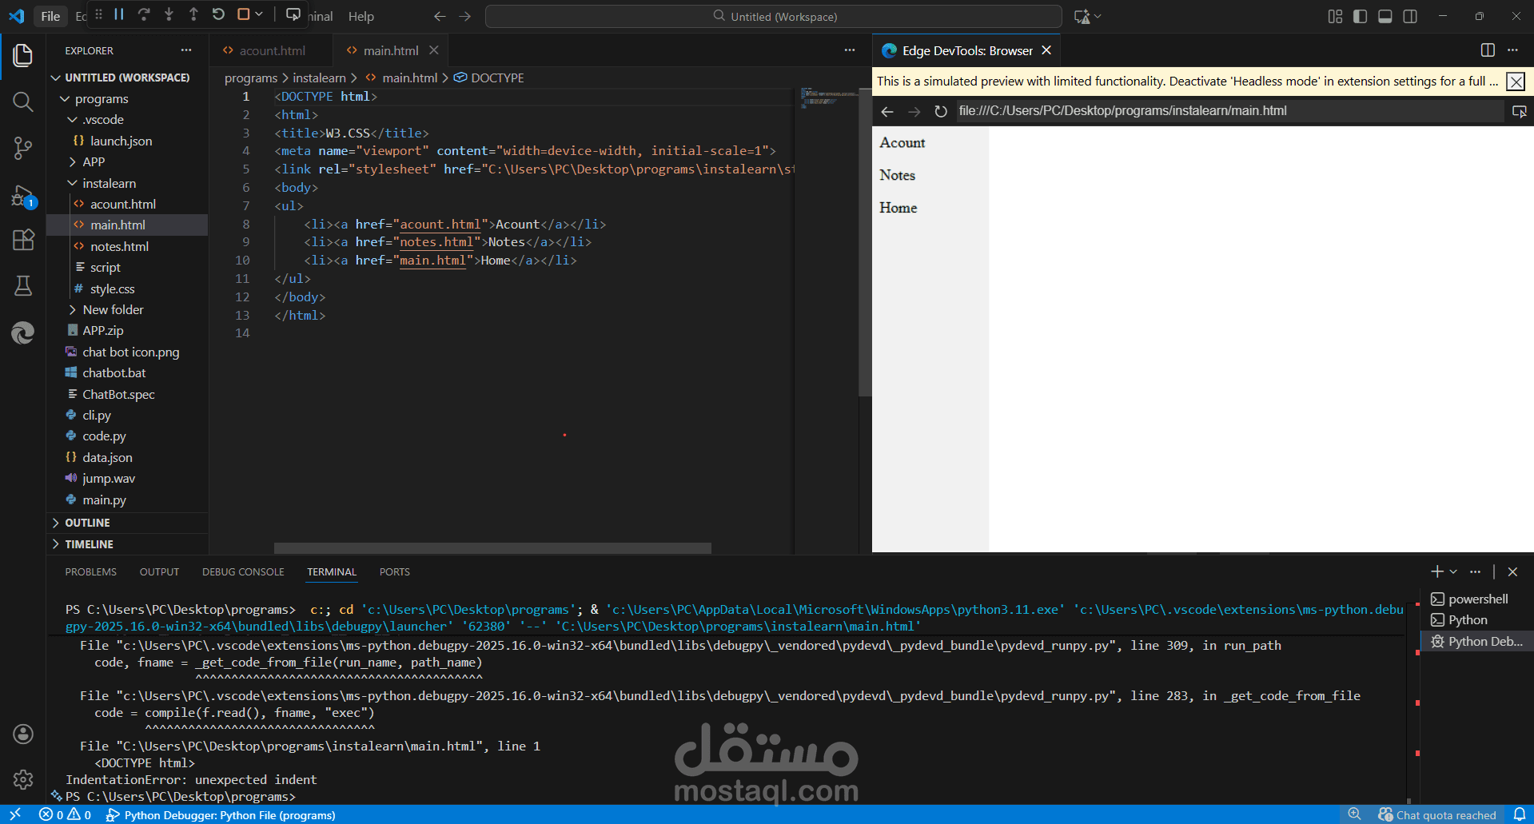Follow the Notes link in preview

[898, 175]
